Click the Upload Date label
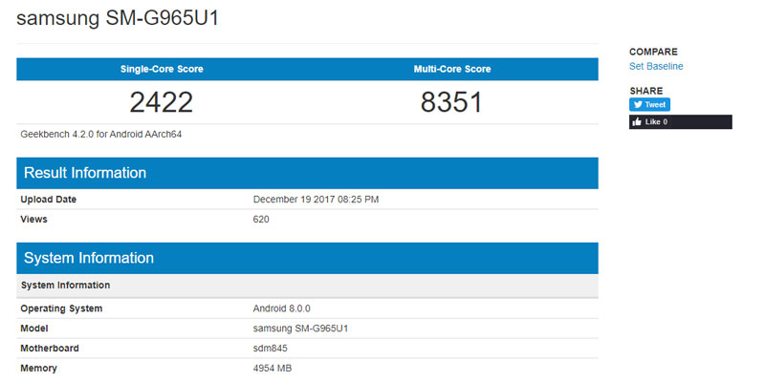Screen dimensions: 765x382 (49, 200)
